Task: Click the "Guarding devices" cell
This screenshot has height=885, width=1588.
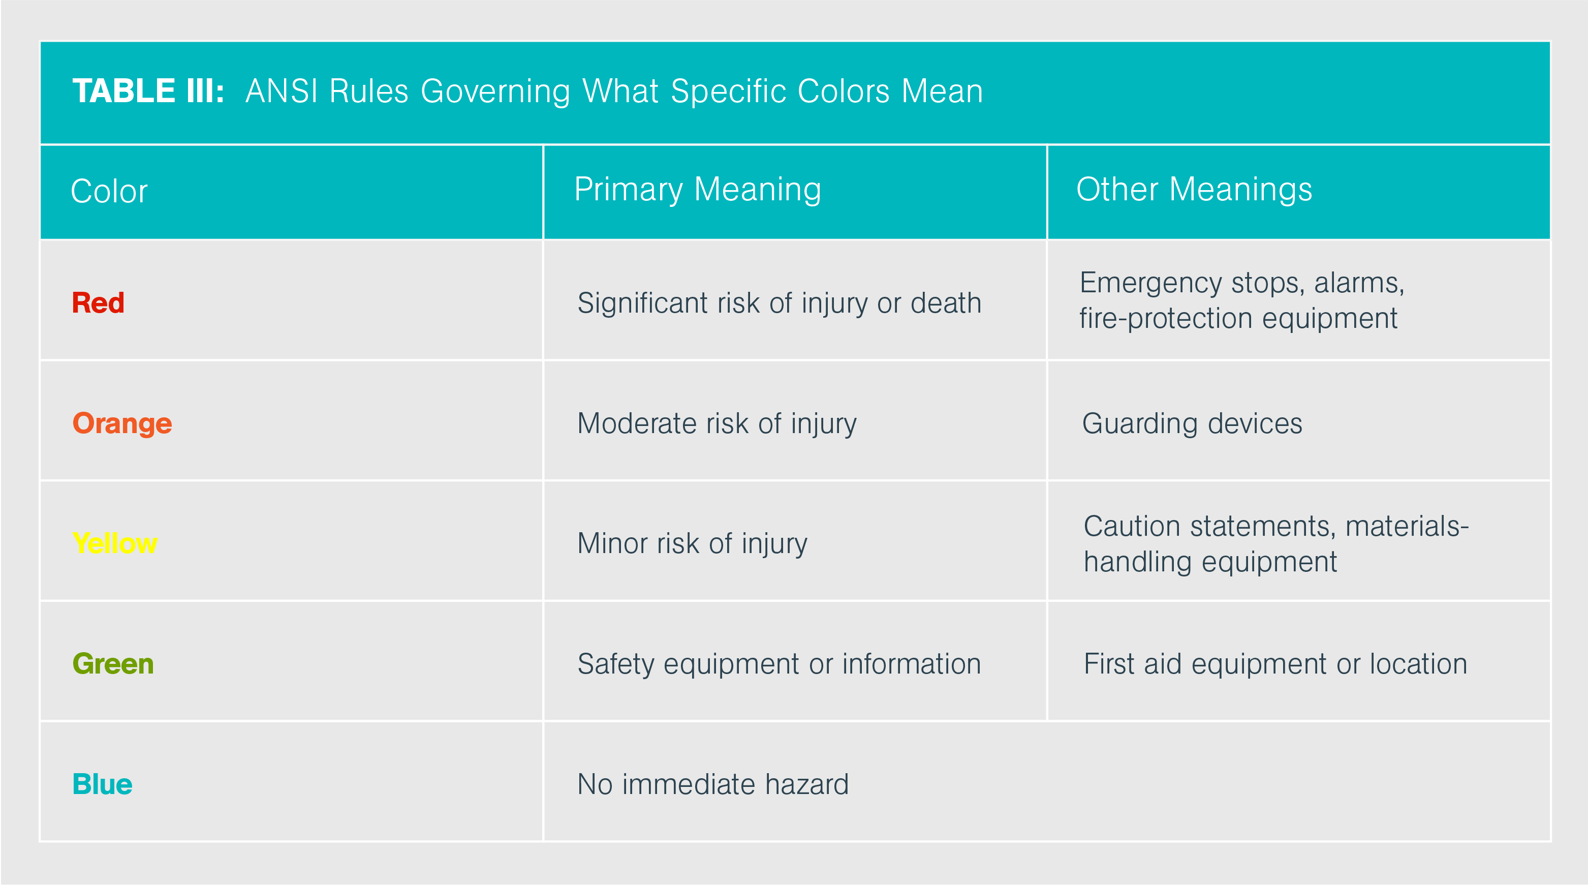Action: (x=1192, y=423)
